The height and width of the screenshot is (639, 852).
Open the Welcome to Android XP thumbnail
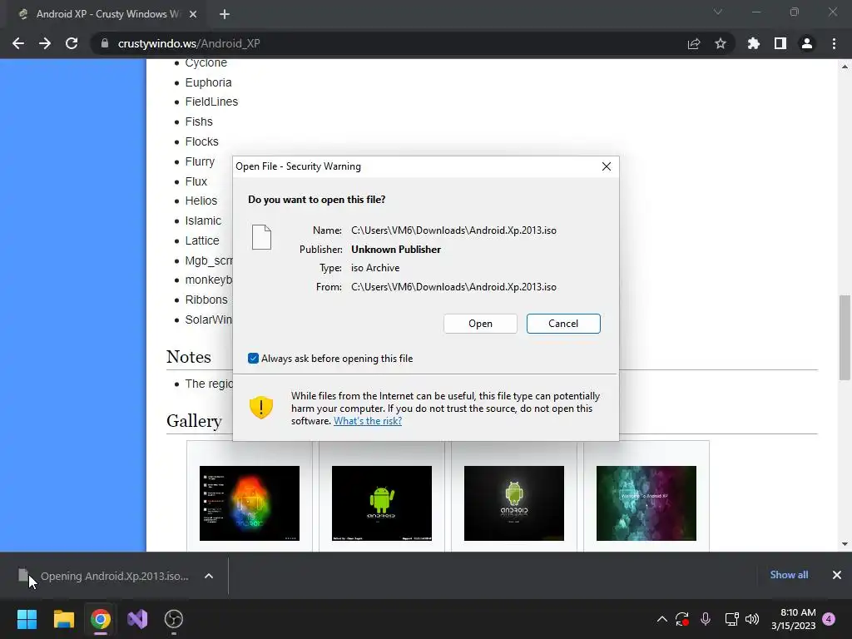pyautogui.click(x=646, y=503)
